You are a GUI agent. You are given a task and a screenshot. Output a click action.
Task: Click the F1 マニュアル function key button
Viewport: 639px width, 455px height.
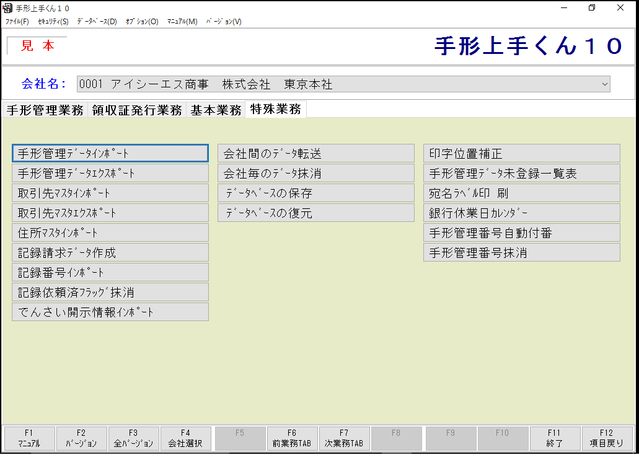[x=29, y=439]
